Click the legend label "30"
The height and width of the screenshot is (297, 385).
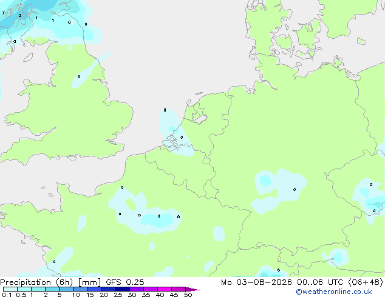(x=132, y=295)
